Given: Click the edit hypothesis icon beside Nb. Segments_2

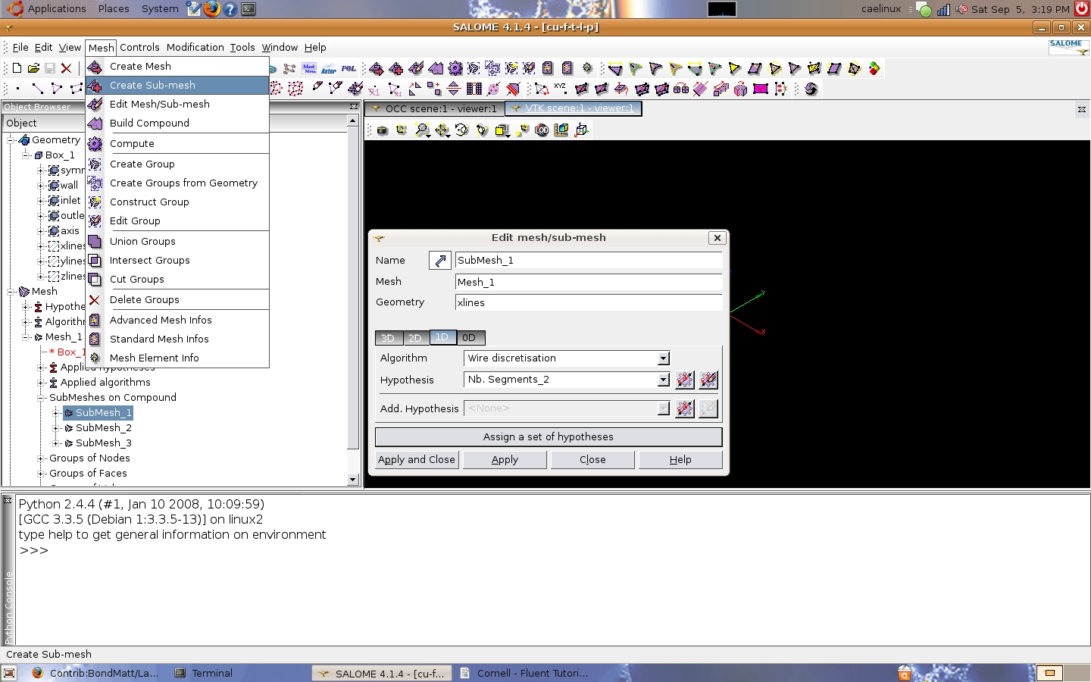Looking at the screenshot, I should [708, 380].
